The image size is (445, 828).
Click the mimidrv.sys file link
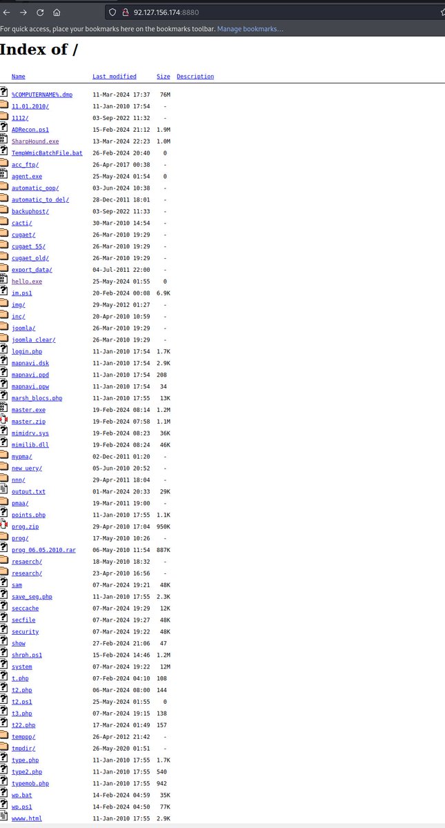(x=30, y=433)
